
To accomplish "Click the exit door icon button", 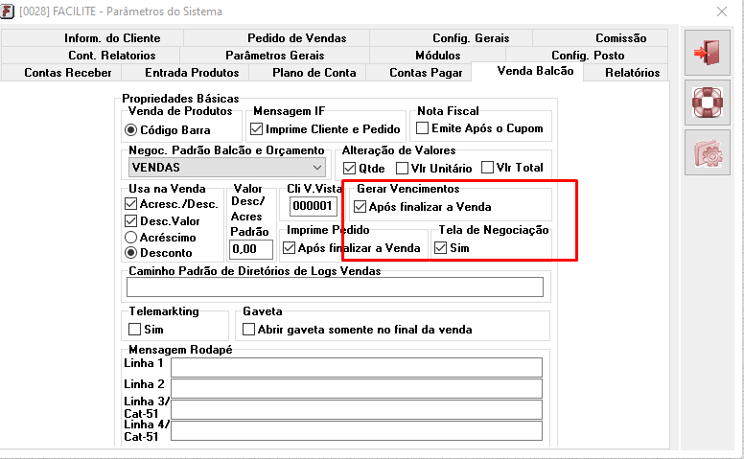I will (x=707, y=53).
